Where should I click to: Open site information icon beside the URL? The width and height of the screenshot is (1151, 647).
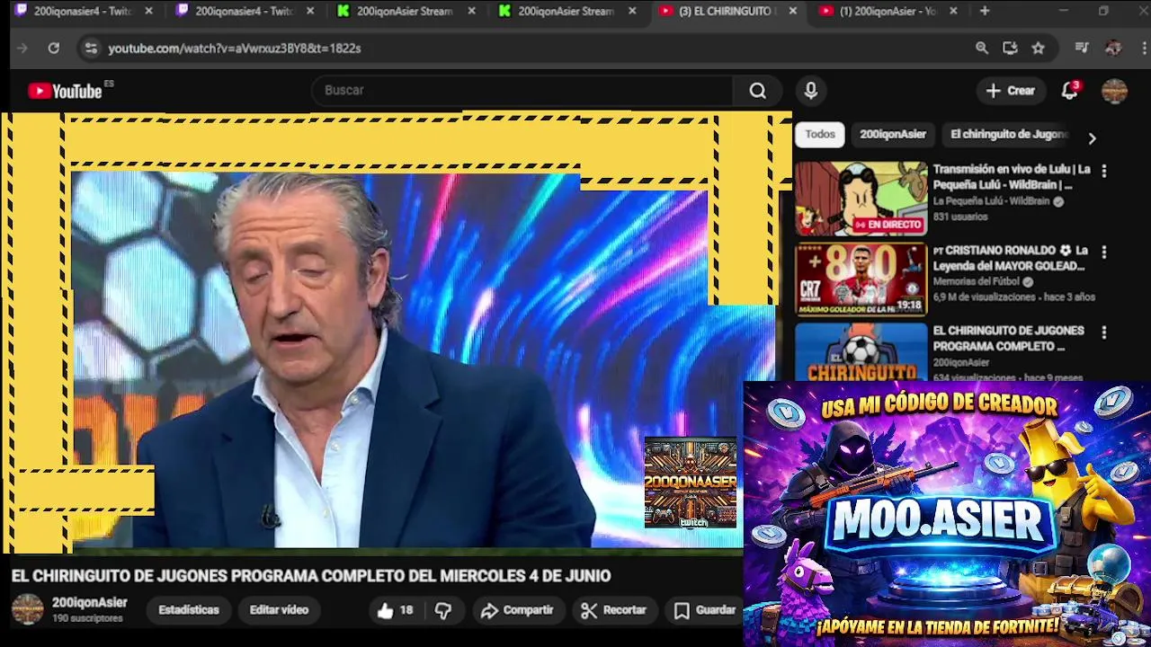91,49
